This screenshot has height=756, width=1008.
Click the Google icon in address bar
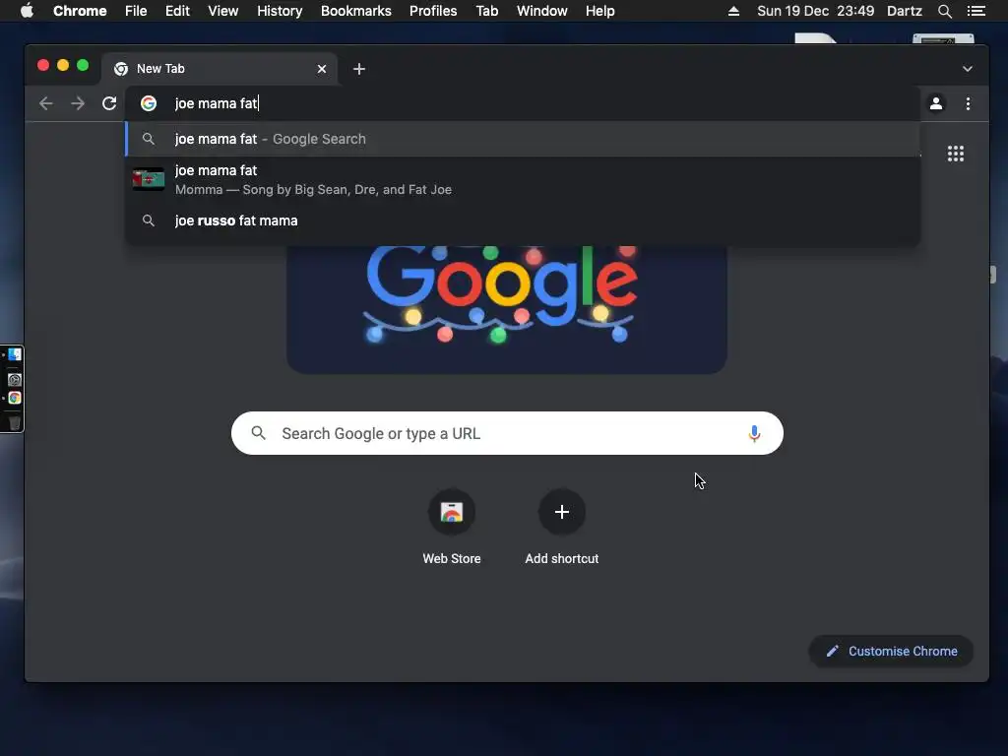[x=149, y=103]
